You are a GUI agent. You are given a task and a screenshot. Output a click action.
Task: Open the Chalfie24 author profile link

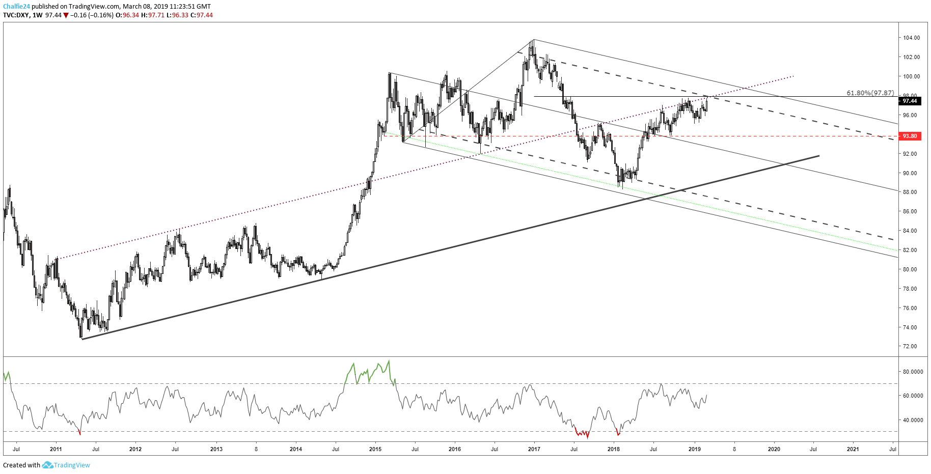tap(16, 7)
